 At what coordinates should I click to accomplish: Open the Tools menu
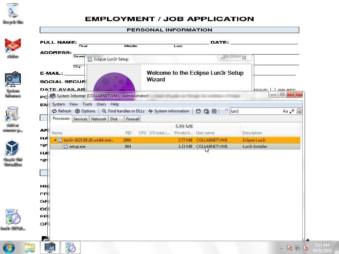coord(87,104)
